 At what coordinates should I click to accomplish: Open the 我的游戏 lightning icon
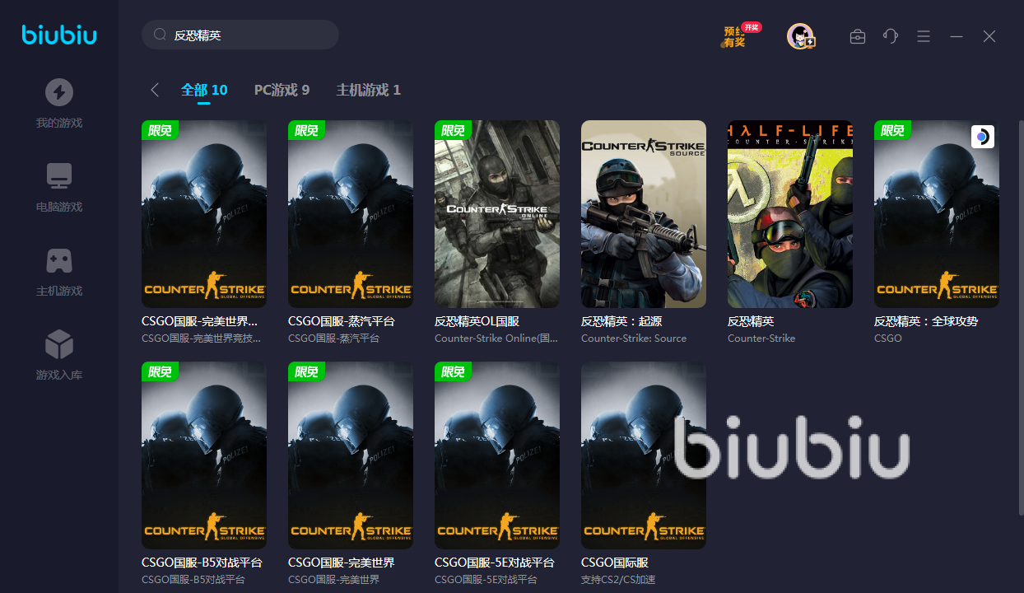coord(59,92)
